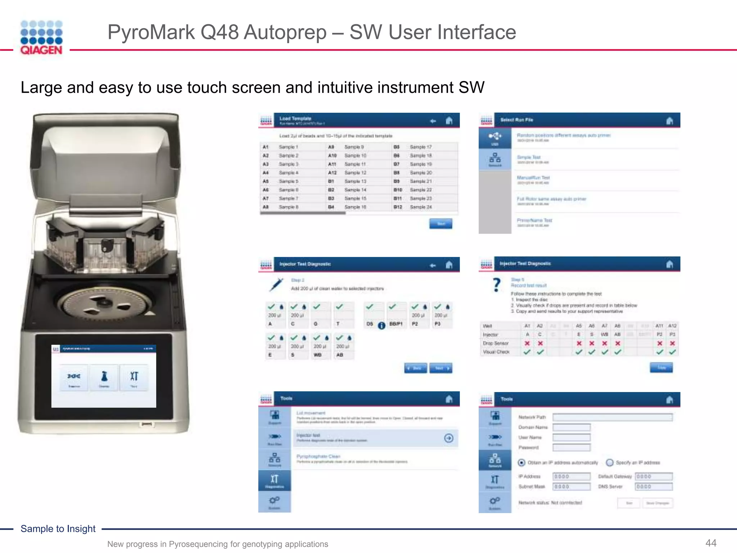Toggle injector A in Injector Test

pyautogui.click(x=276, y=315)
